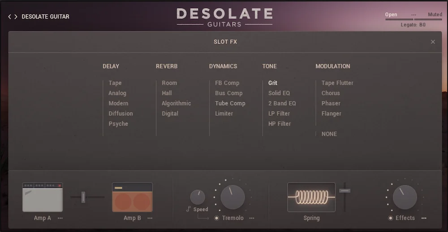448x232 pixels.
Task: Click the large Tremolo depth knob
Action: point(233,197)
